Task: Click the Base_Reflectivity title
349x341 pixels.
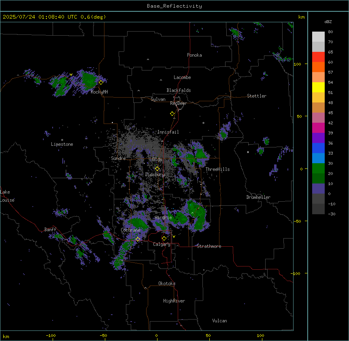Action: [174, 6]
